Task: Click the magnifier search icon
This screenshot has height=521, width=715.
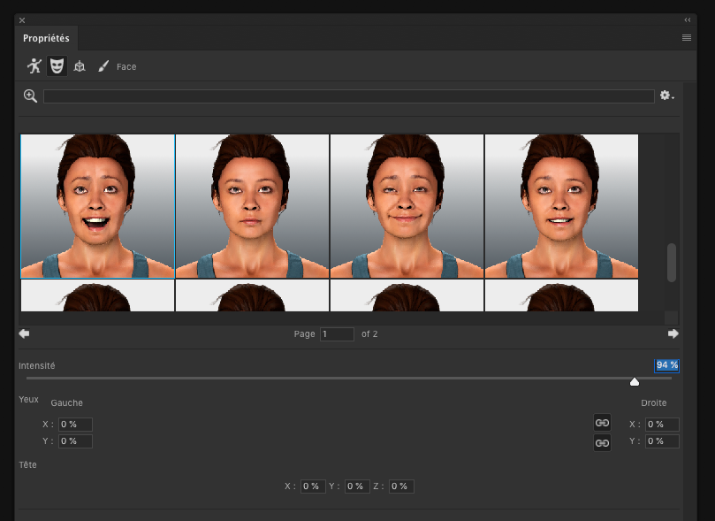Action: point(30,96)
